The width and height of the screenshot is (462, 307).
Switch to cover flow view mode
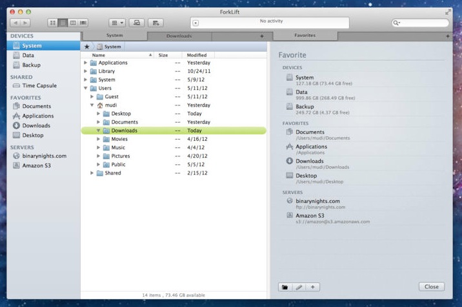pos(83,23)
